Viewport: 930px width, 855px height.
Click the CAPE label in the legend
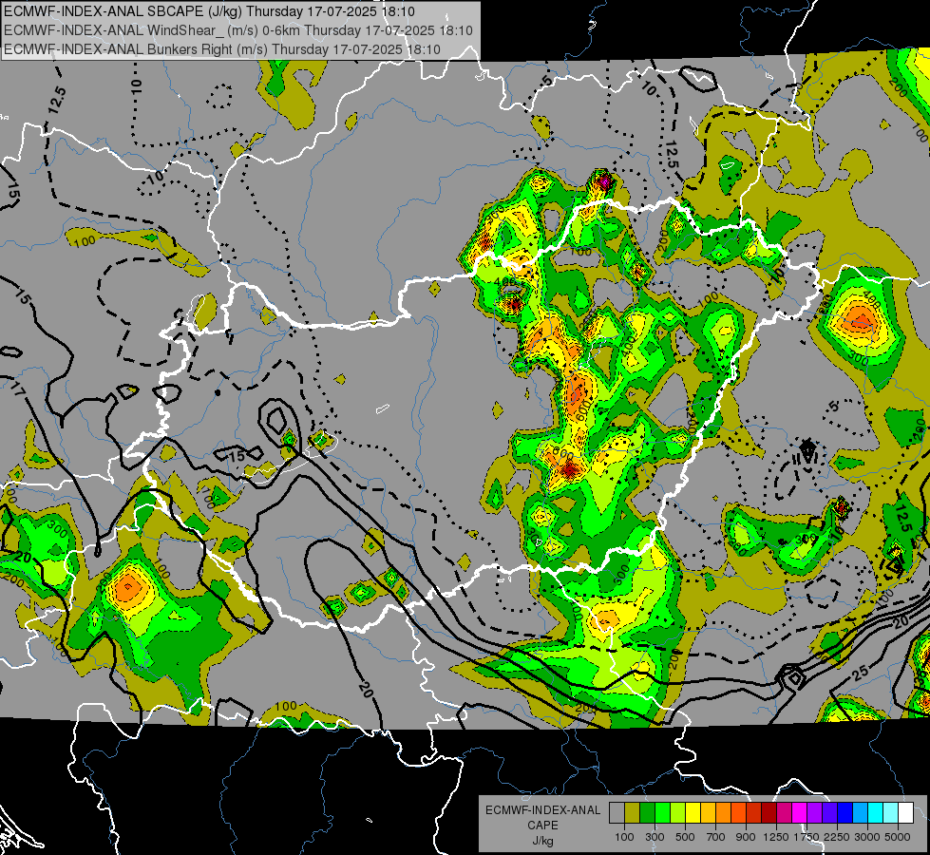point(542,826)
